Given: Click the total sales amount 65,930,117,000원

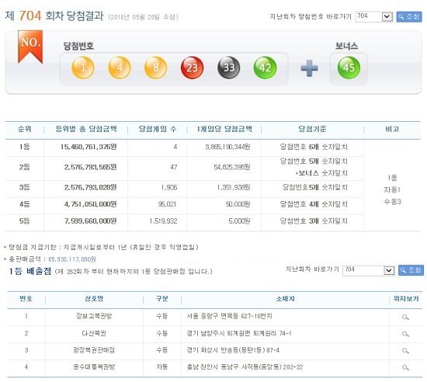Looking at the screenshot, I should pyautogui.click(x=72, y=259).
